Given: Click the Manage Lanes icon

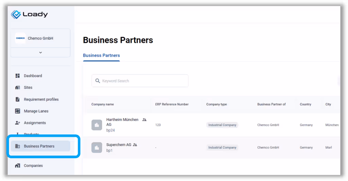Looking at the screenshot, I should pos(18,111).
